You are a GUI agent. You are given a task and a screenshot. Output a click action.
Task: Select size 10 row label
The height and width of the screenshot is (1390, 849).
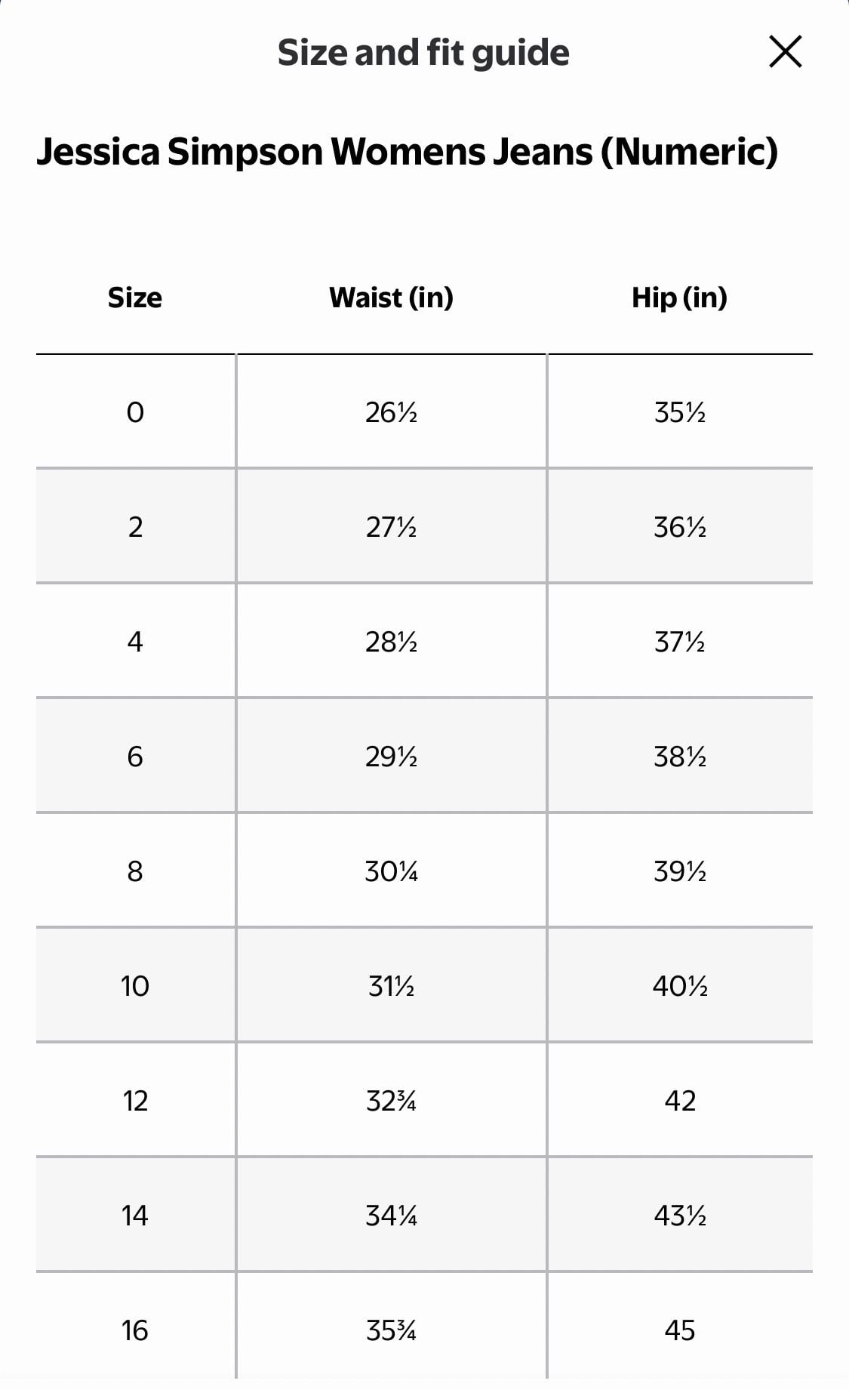click(x=135, y=986)
